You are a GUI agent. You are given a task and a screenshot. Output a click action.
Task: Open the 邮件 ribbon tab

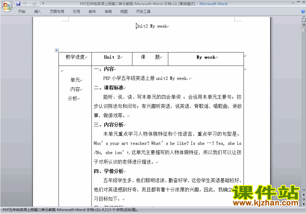click(92, 12)
